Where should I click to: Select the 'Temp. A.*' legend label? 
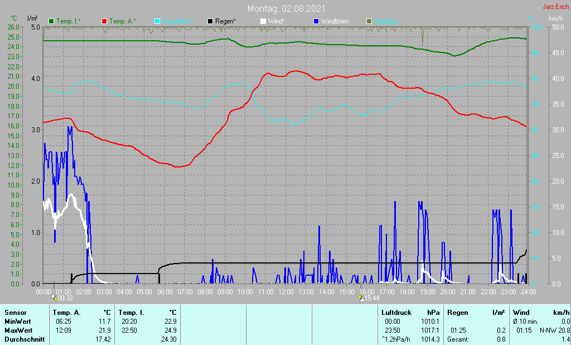point(123,22)
